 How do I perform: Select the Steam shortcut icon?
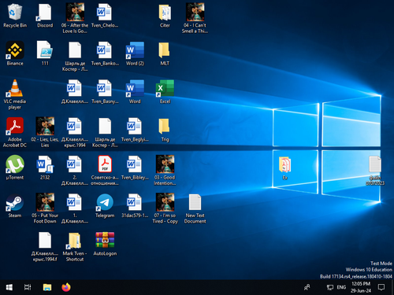(15, 202)
